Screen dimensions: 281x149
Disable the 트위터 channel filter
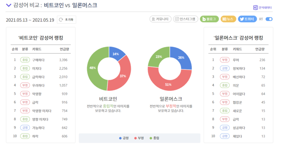pos(247,19)
